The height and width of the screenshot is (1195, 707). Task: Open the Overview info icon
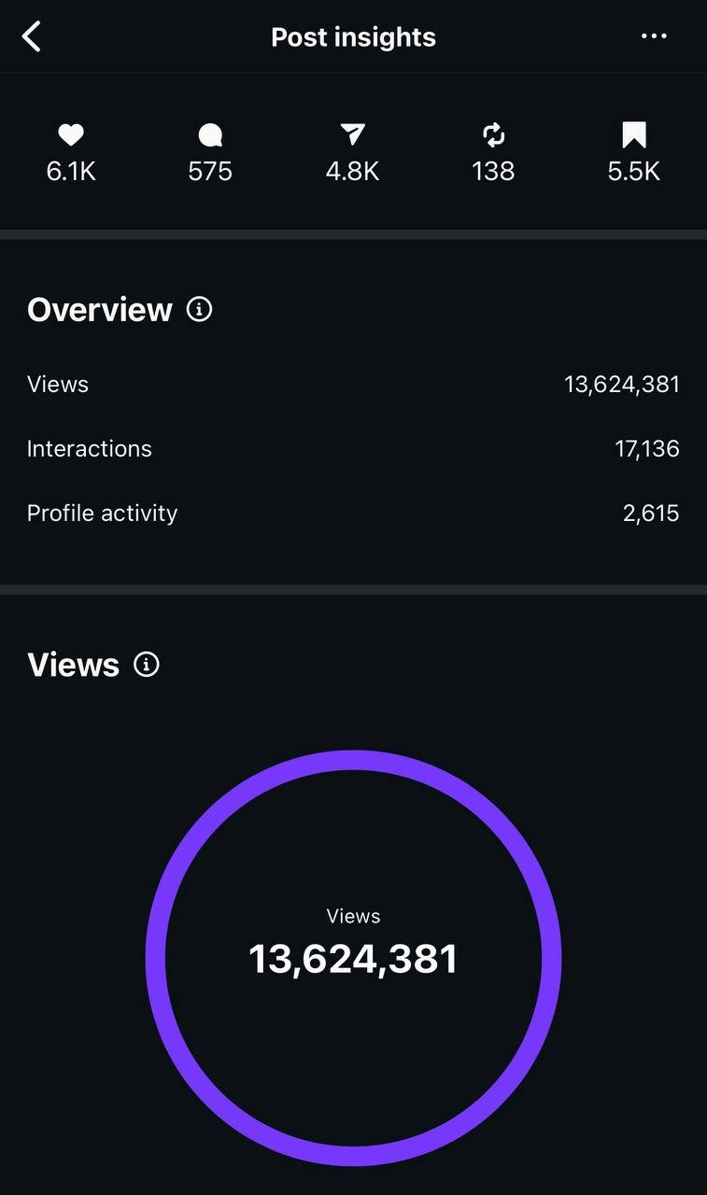point(199,309)
